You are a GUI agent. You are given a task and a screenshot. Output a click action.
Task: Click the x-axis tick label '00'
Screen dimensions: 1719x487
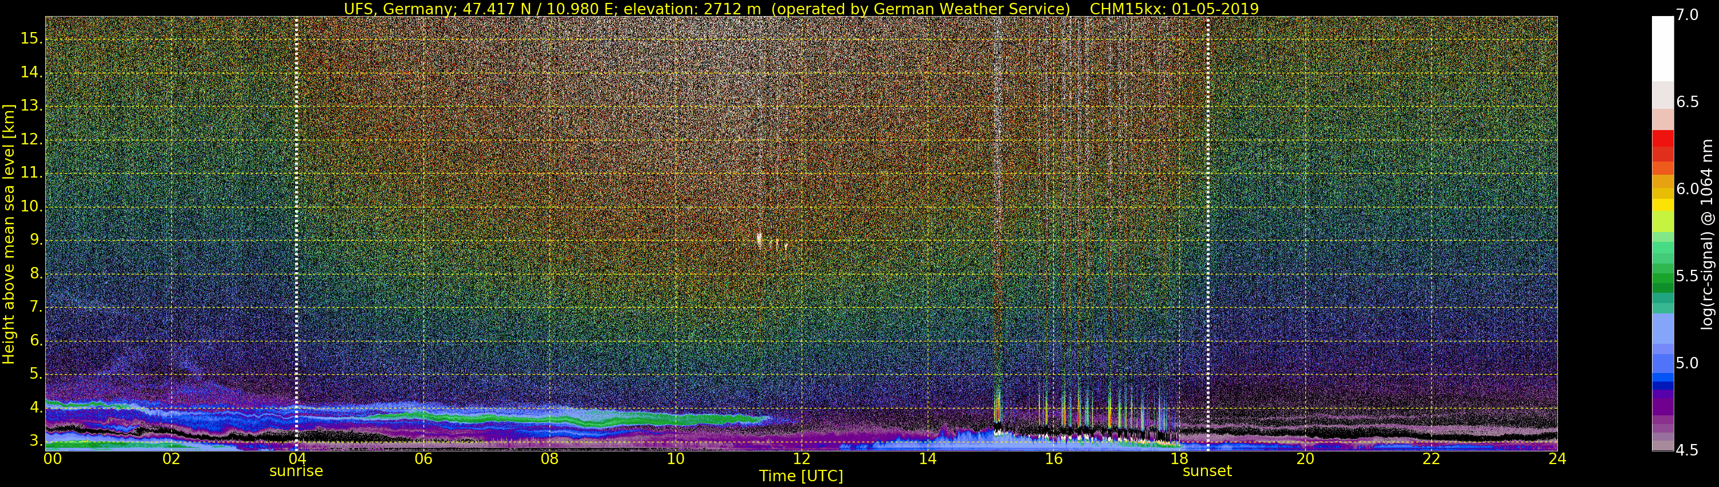pyautogui.click(x=53, y=459)
